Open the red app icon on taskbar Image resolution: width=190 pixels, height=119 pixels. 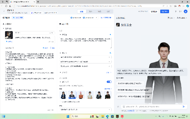click(x=122, y=116)
